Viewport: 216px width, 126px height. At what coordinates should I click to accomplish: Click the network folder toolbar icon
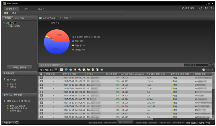(x=88, y=70)
